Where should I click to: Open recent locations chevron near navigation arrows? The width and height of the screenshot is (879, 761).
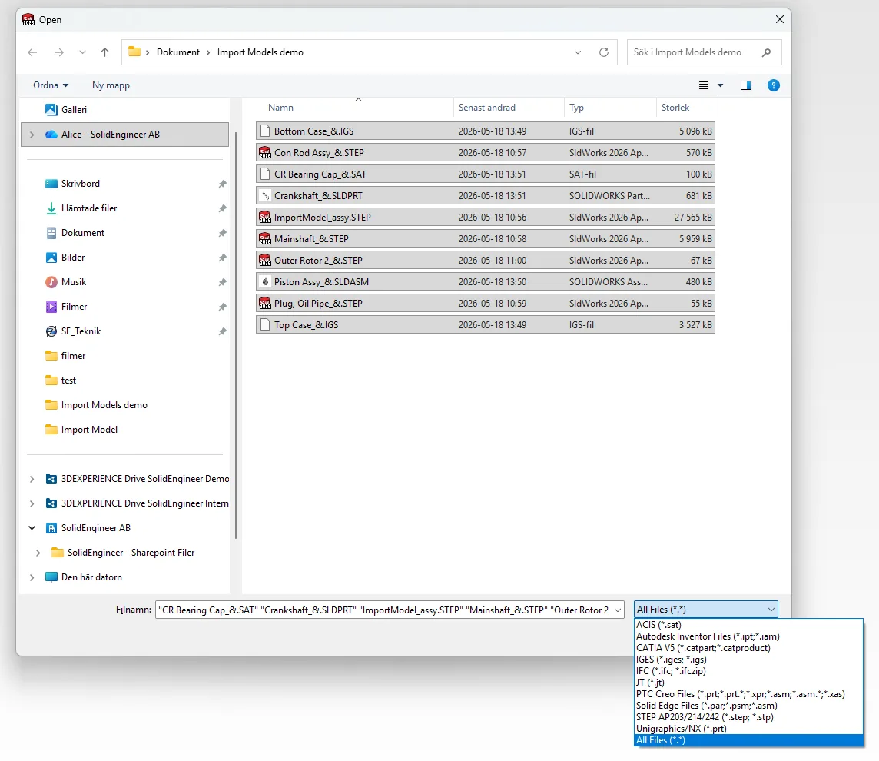coord(82,52)
